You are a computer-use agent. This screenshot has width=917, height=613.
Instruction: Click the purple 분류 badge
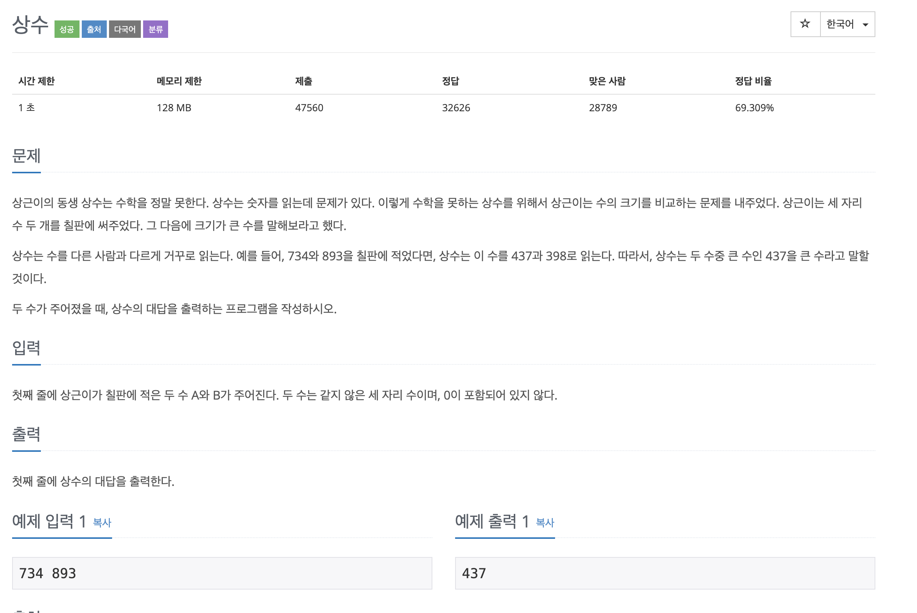point(155,29)
